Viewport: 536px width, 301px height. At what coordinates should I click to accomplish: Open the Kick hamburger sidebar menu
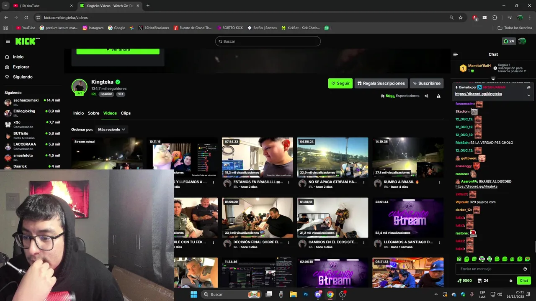point(8,41)
